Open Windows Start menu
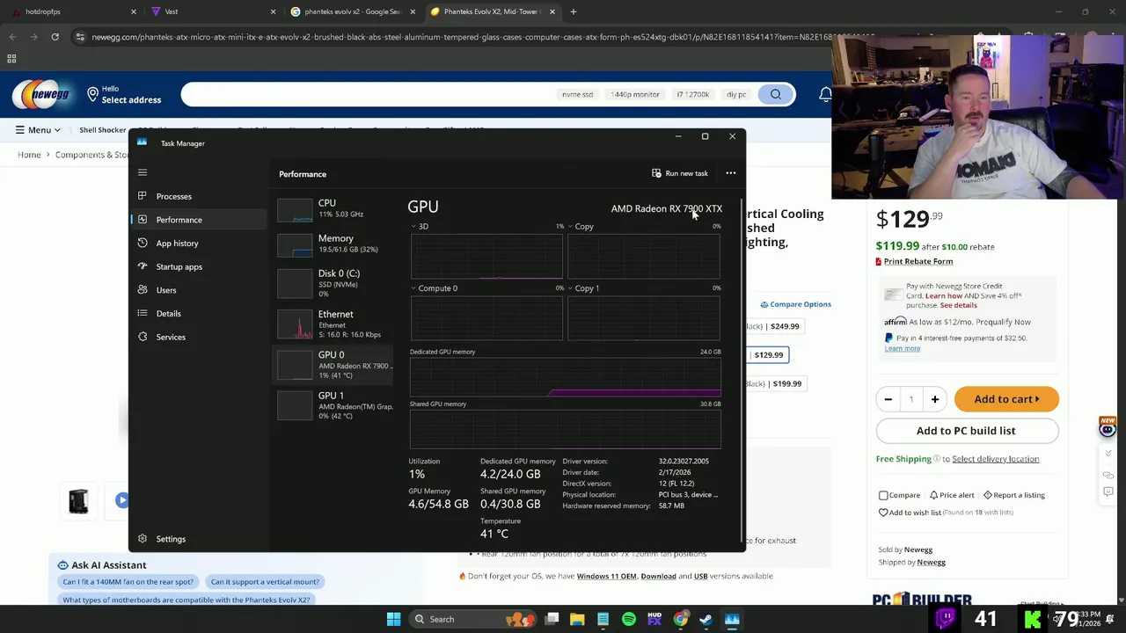Viewport: 1126px width, 633px height. [x=393, y=619]
